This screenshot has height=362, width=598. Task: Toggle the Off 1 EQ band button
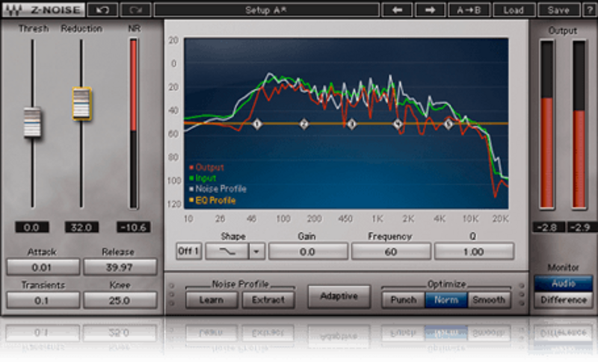[188, 251]
